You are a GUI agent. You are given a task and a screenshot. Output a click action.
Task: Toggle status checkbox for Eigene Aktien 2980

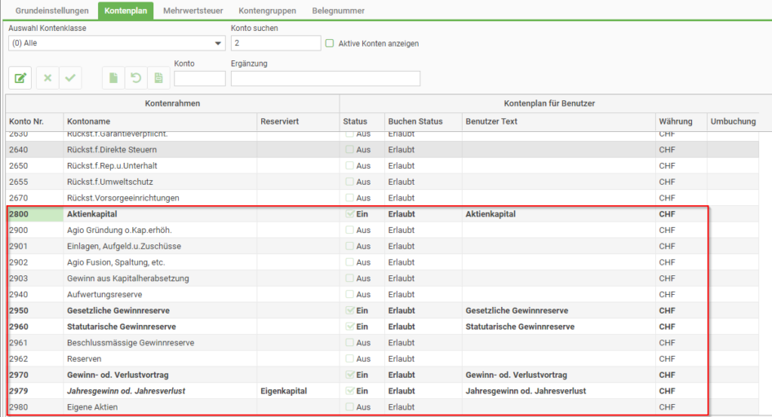pos(350,407)
